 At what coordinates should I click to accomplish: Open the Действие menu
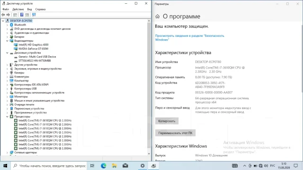tap(18, 9)
